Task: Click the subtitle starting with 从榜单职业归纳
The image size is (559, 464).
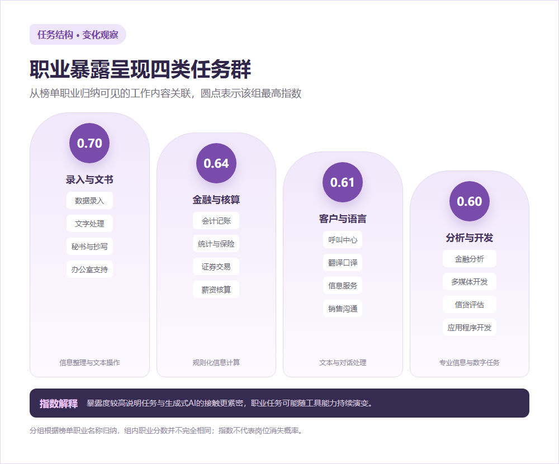Action: point(165,93)
